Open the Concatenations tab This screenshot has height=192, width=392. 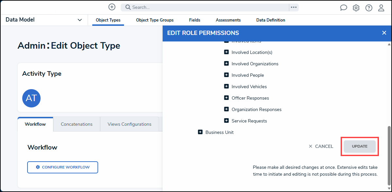click(77, 124)
